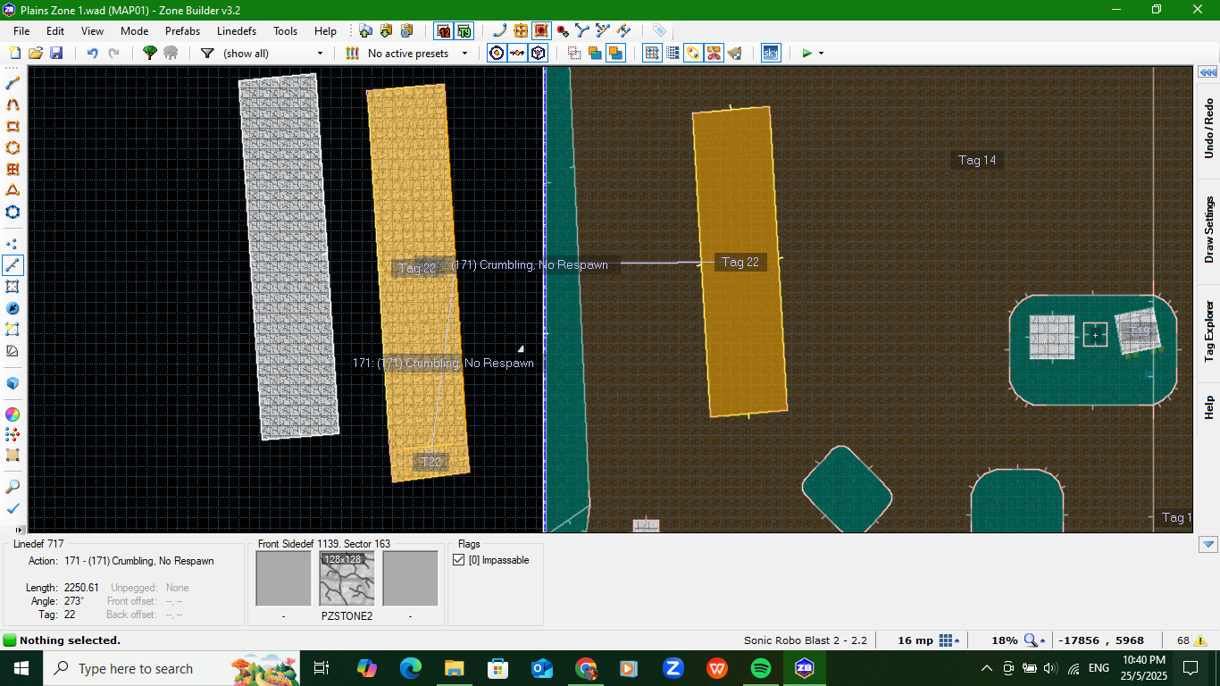Open Find and Replace magnifier icon

point(13,487)
